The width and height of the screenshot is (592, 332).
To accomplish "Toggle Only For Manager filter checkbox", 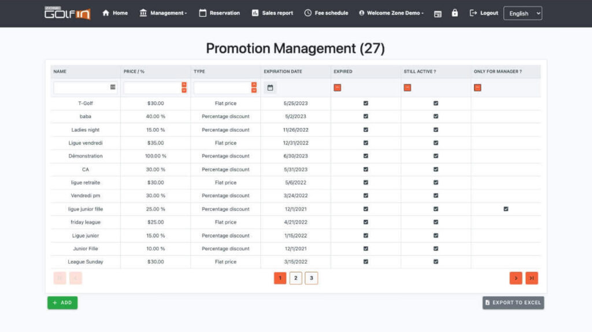I will [x=478, y=88].
